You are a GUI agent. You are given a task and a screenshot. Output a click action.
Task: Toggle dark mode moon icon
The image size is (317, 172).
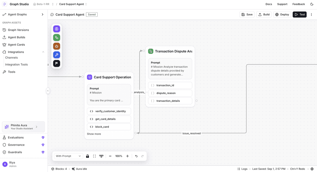(312, 4)
